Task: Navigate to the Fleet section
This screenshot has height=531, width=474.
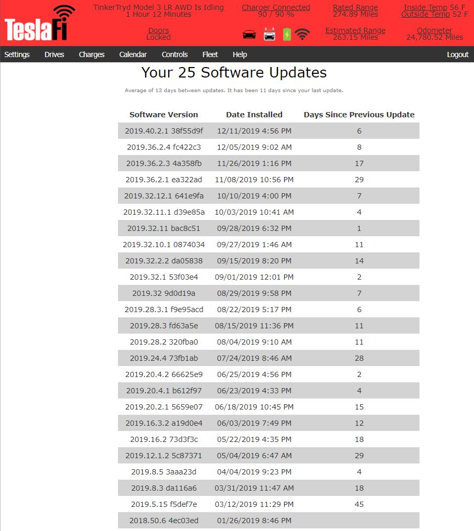Action: (x=210, y=54)
